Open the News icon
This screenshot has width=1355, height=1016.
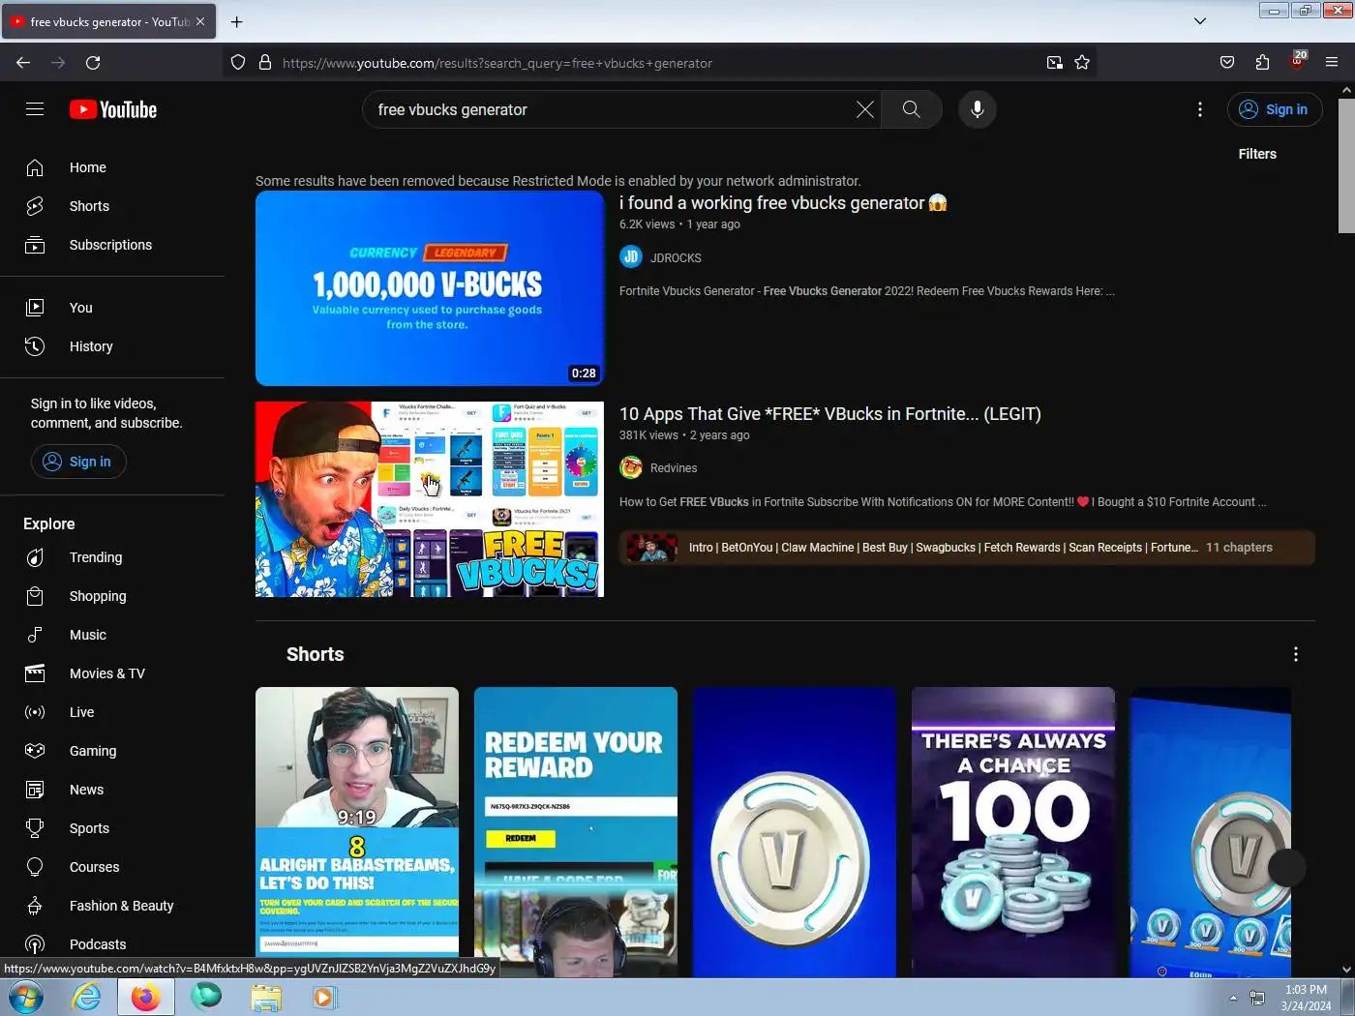pos(35,790)
